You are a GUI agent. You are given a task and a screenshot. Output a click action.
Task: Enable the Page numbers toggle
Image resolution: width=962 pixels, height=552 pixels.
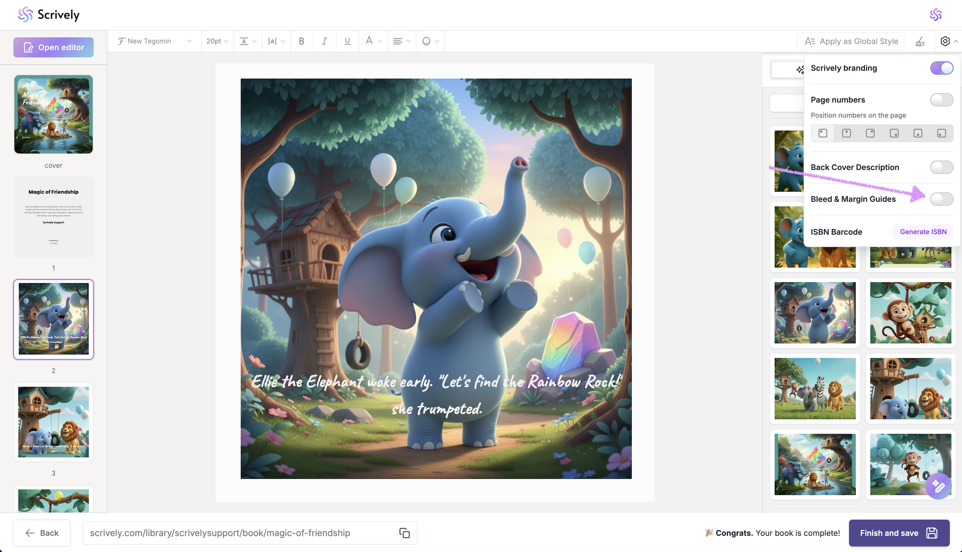tap(941, 100)
